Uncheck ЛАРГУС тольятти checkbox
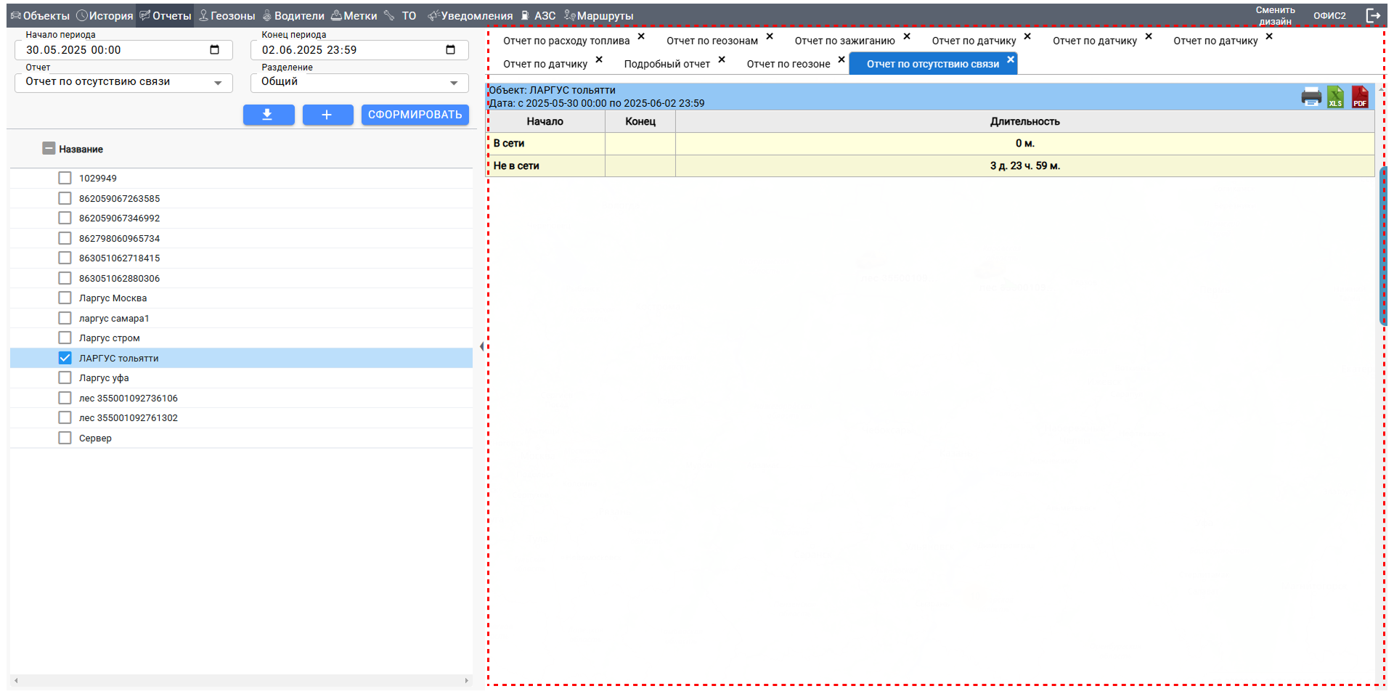Viewport: 1394px width, 694px height. click(65, 358)
